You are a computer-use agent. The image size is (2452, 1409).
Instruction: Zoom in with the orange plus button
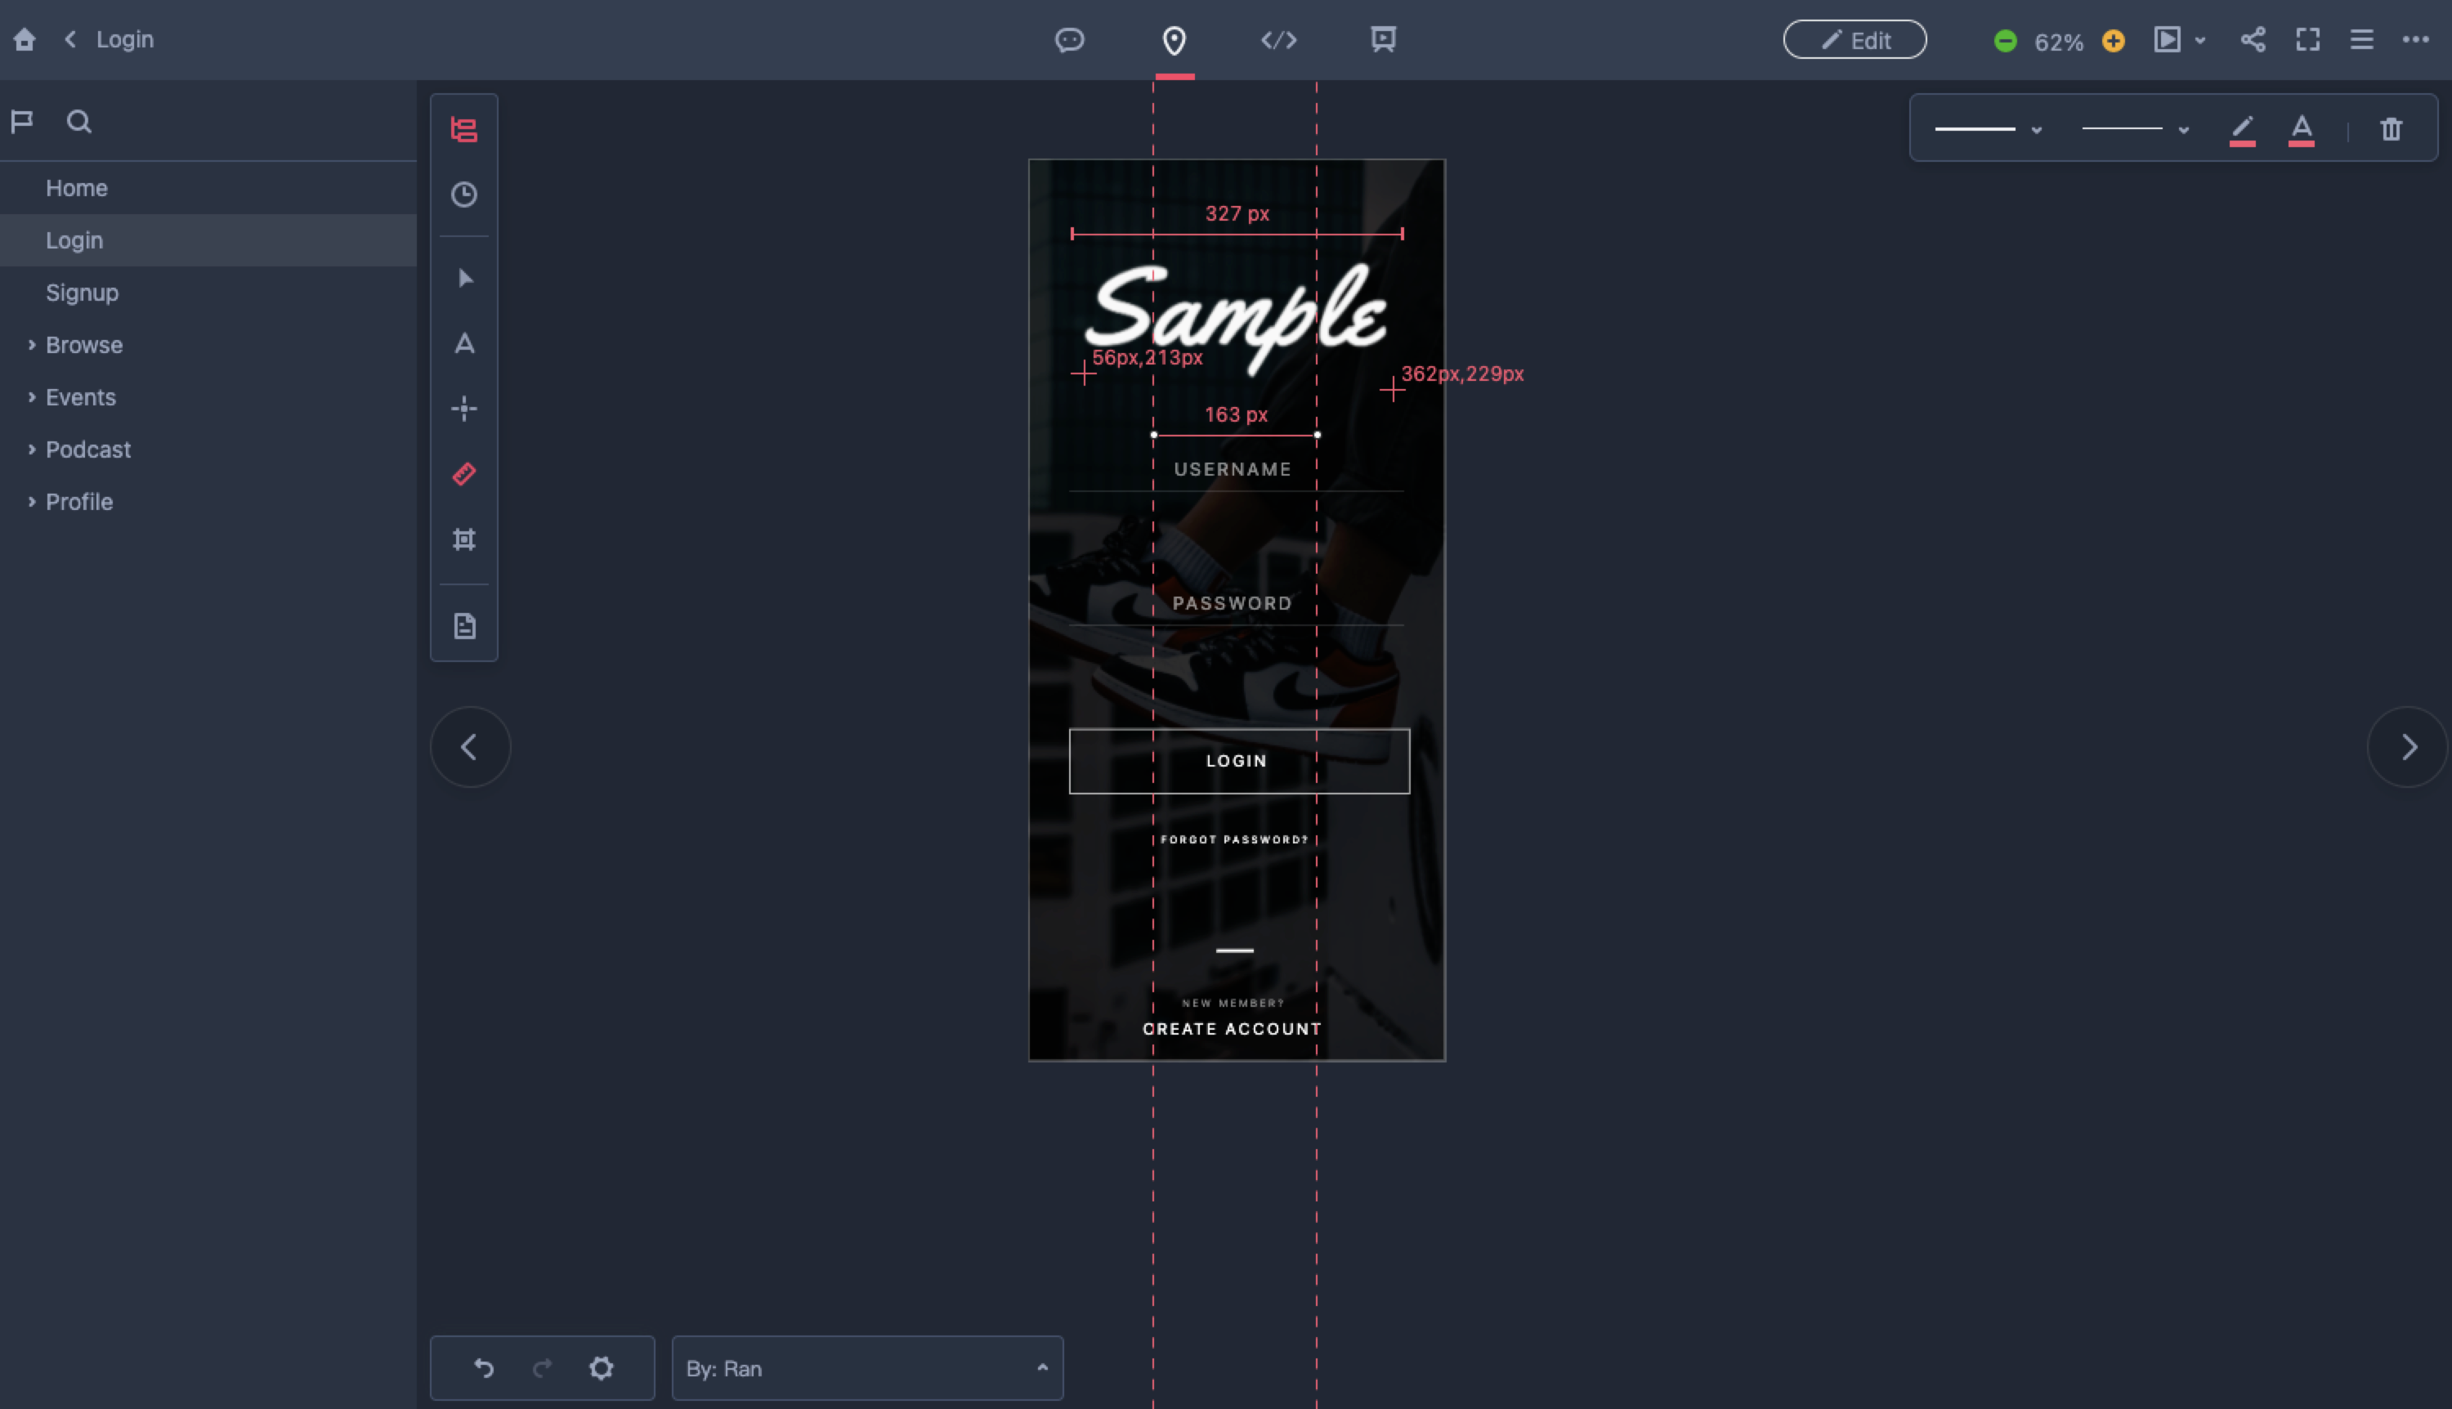tap(2114, 41)
